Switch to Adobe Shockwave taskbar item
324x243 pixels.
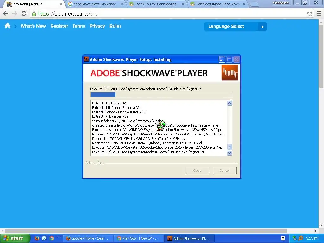coord(189,238)
